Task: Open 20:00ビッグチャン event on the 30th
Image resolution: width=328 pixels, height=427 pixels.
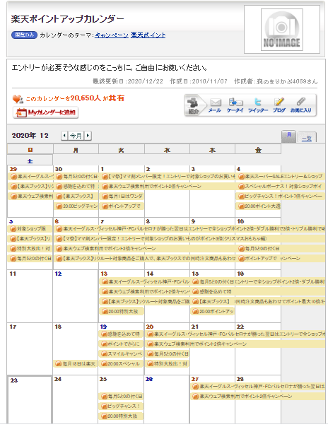Action: point(76,206)
